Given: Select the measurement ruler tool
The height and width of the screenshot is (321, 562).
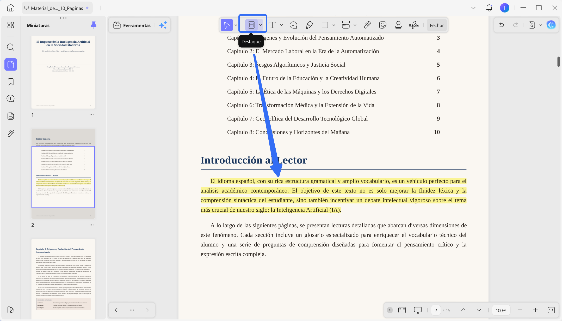Looking at the screenshot, I should [346, 25].
